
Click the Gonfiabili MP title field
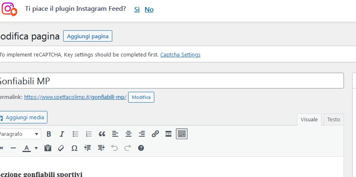click(171, 81)
